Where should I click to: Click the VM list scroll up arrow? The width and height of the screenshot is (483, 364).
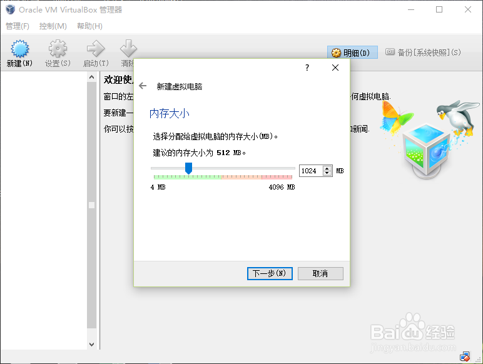[91, 77]
